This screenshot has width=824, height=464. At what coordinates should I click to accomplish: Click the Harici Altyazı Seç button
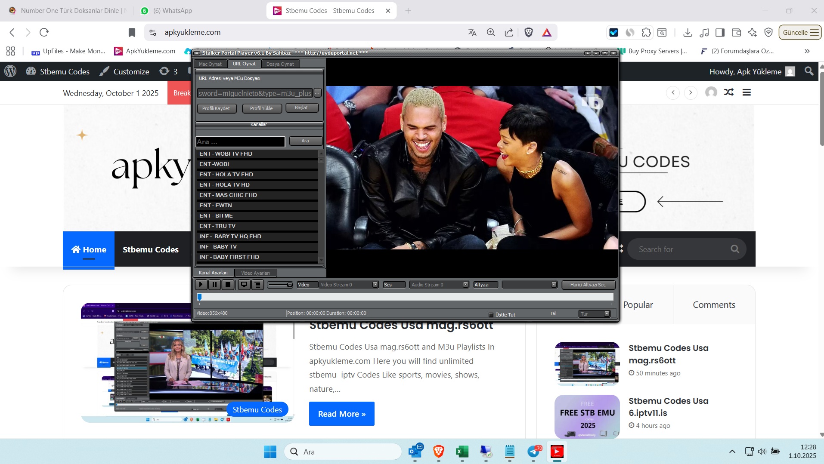[x=588, y=285]
